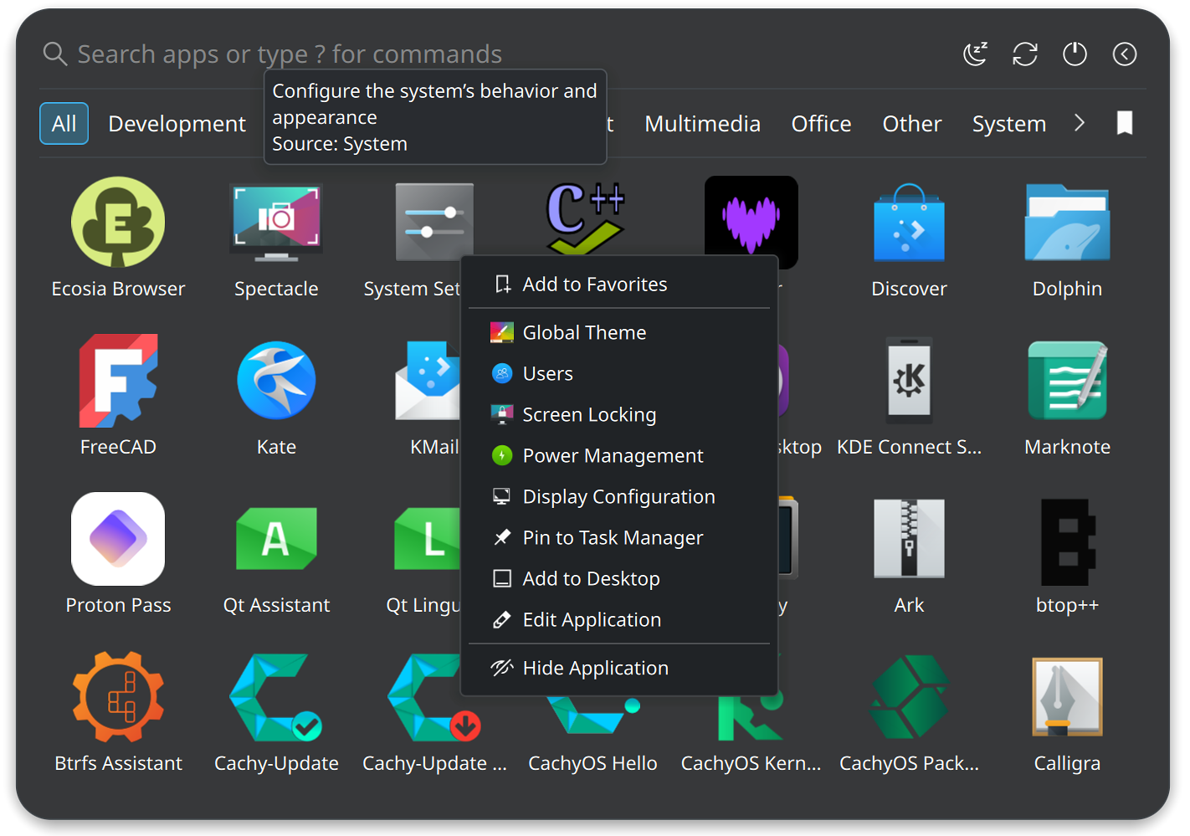This screenshot has height=836, width=1190.
Task: Select the All category tab
Action: pos(64,124)
